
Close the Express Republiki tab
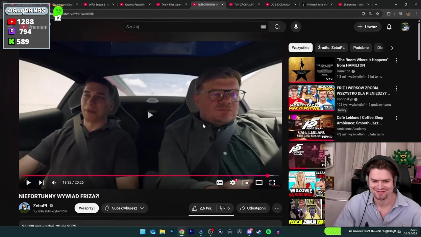149,5
